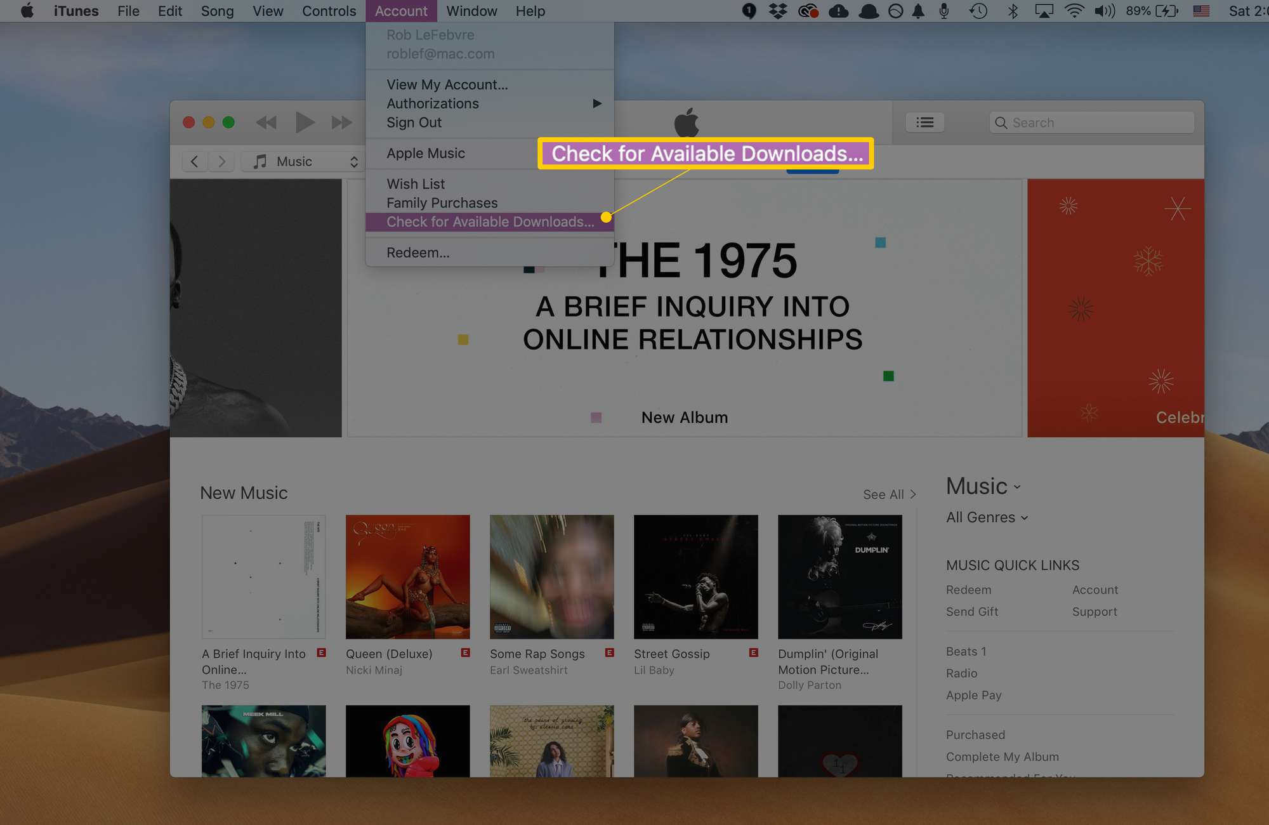The width and height of the screenshot is (1269, 825).
Task: Click artist name Nicki Minaj
Action: pyautogui.click(x=374, y=670)
